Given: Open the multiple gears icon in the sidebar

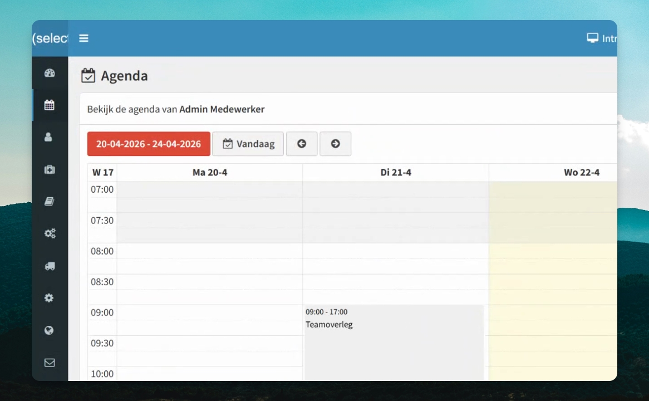Looking at the screenshot, I should click(50, 234).
